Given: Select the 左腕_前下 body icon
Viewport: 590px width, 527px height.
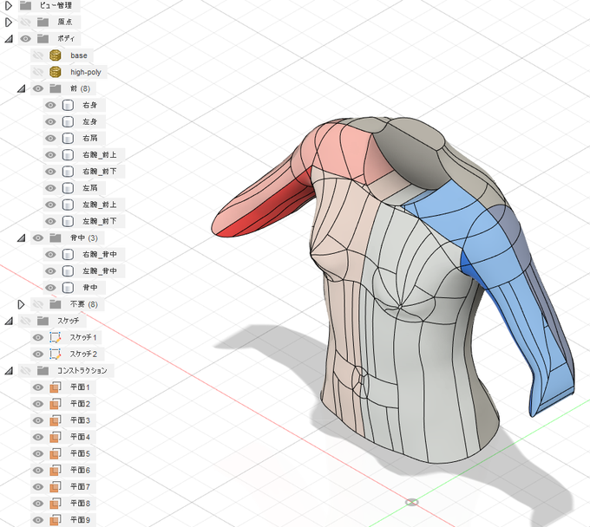Looking at the screenshot, I should 68,221.
